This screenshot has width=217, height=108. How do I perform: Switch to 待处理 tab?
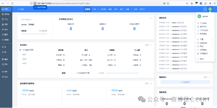tap(103, 9)
